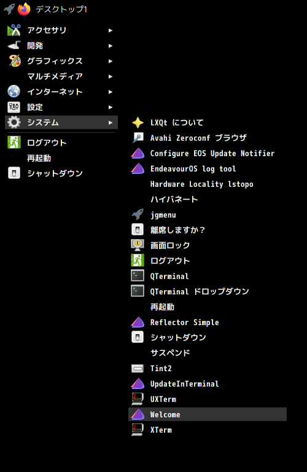Open the 設定 menu category

(x=61, y=107)
